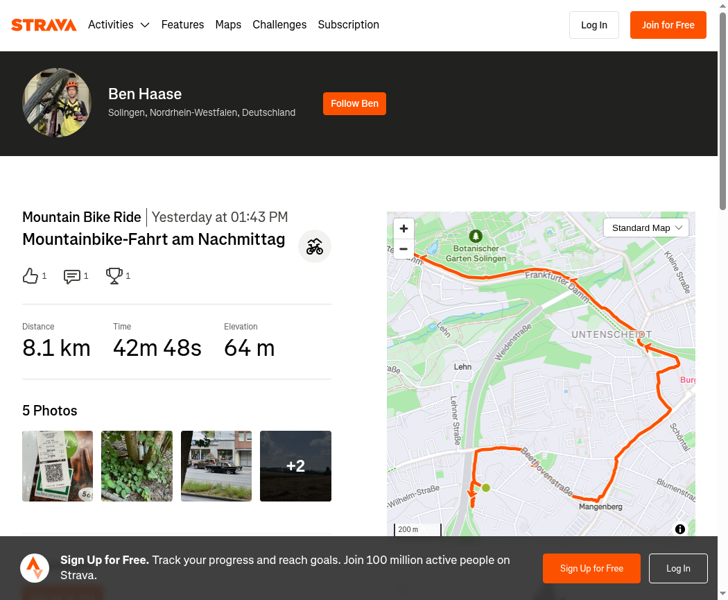Click the Sign Up for Free banner button
This screenshot has height=600, width=728.
coord(591,568)
